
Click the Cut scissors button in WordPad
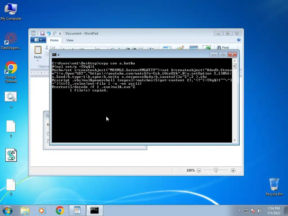50,48
